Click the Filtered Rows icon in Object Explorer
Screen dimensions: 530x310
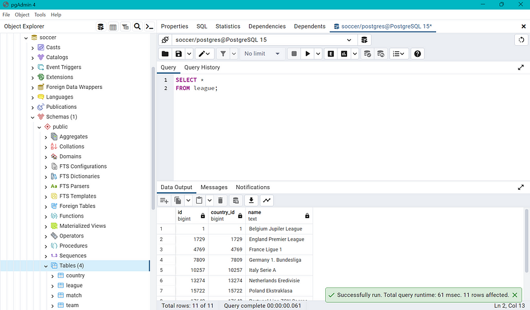[x=125, y=27]
